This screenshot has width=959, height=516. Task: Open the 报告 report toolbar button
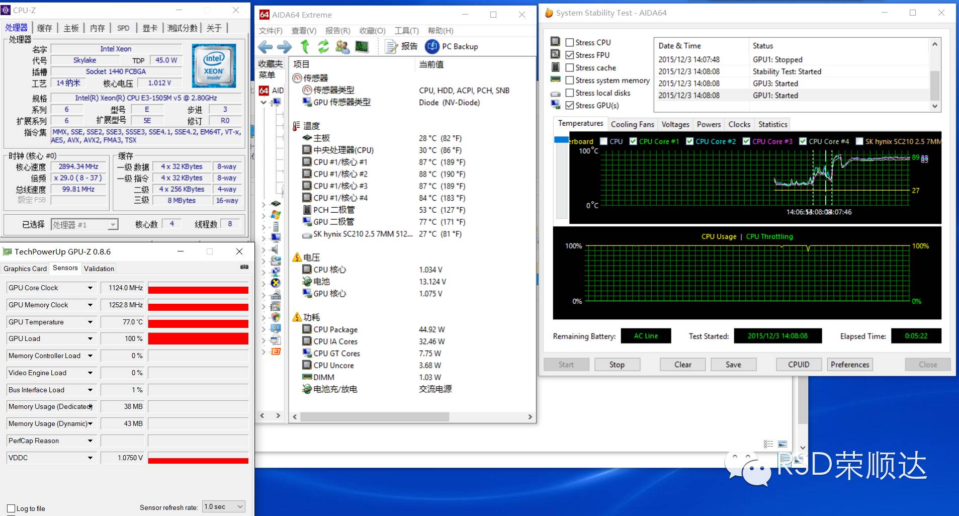(x=401, y=47)
